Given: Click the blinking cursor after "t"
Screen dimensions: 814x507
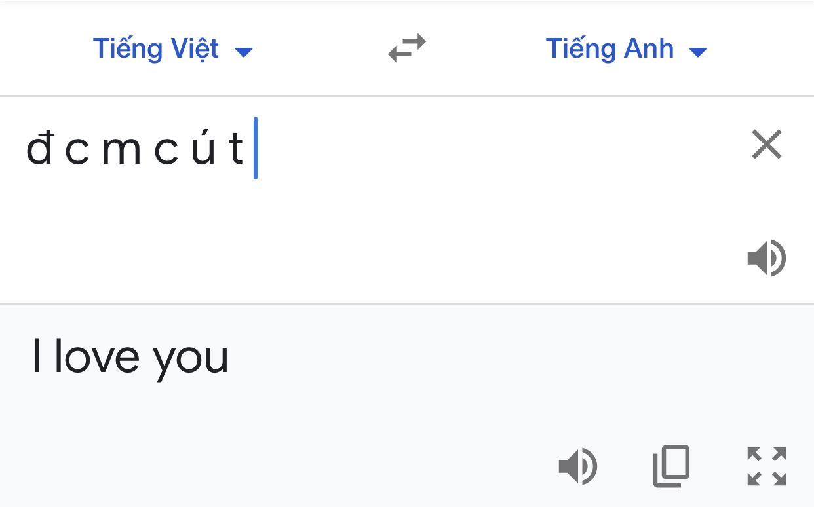Looking at the screenshot, I should pos(256,147).
